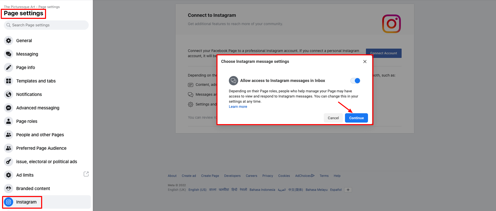Click the General gear icon

click(x=9, y=41)
